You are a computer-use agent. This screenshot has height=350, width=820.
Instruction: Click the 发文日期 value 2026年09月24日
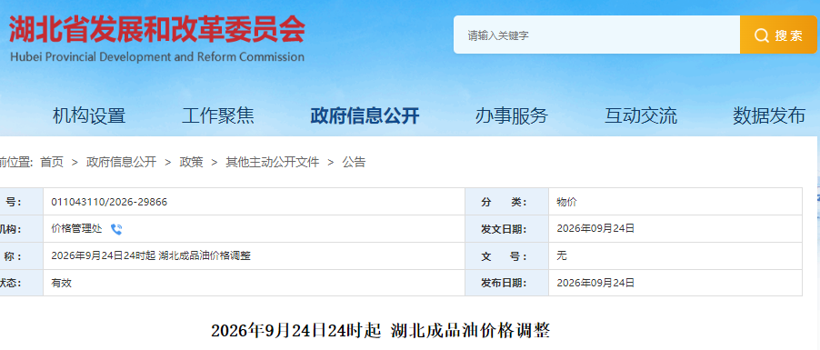coord(595,228)
